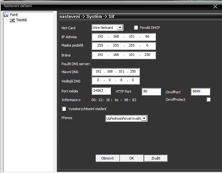222x173 pixels.
Task: Click the FishE group icon in tree
Action: 6,15
